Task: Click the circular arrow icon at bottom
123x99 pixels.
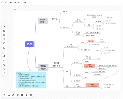Action: pos(31,95)
